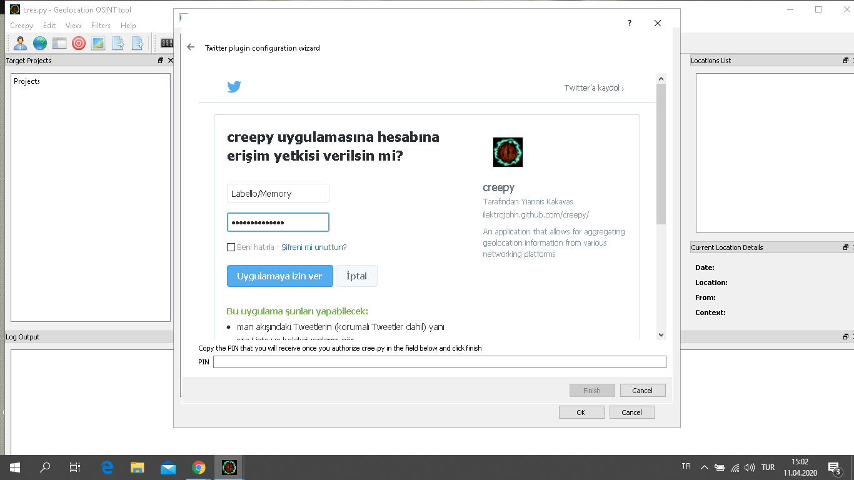Follow the "Twitter'a kaydol" link
Screen dimensions: 854x480
pyautogui.click(x=594, y=88)
